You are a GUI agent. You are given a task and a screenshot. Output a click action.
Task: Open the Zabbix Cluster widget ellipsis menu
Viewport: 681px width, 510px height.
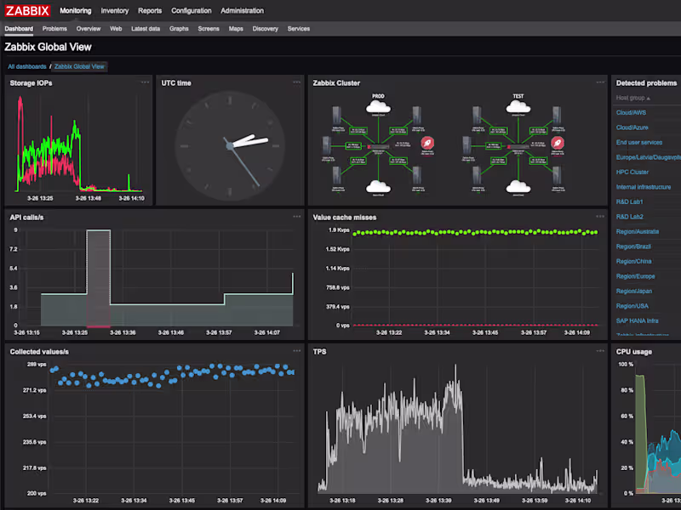(x=600, y=82)
